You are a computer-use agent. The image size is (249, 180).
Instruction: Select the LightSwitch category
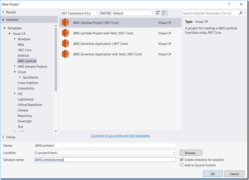tap(26, 99)
